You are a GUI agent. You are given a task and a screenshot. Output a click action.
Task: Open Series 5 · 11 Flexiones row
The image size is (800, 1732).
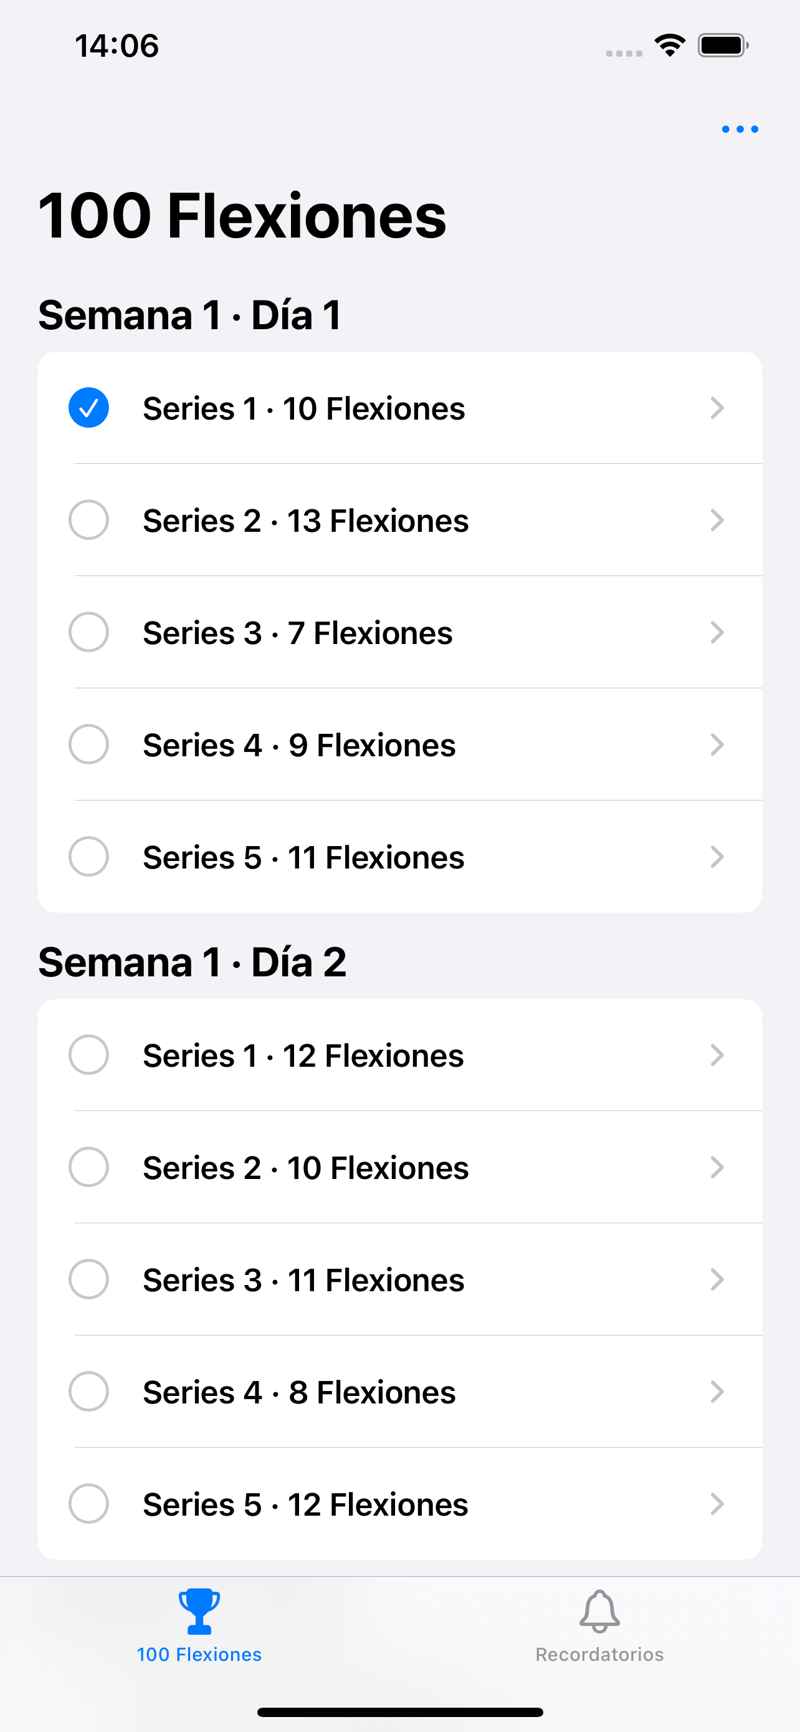click(x=399, y=857)
